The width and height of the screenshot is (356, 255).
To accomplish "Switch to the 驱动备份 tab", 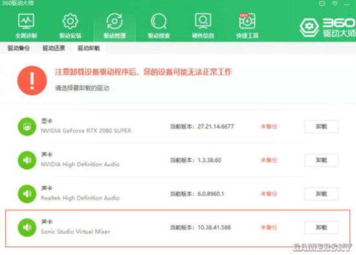I will tap(19, 48).
